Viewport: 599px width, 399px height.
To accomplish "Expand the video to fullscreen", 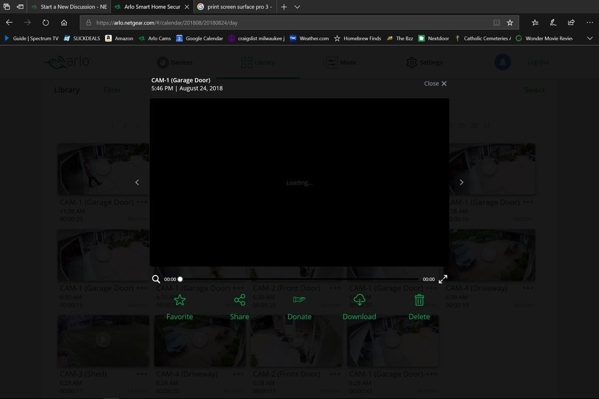I will (443, 279).
